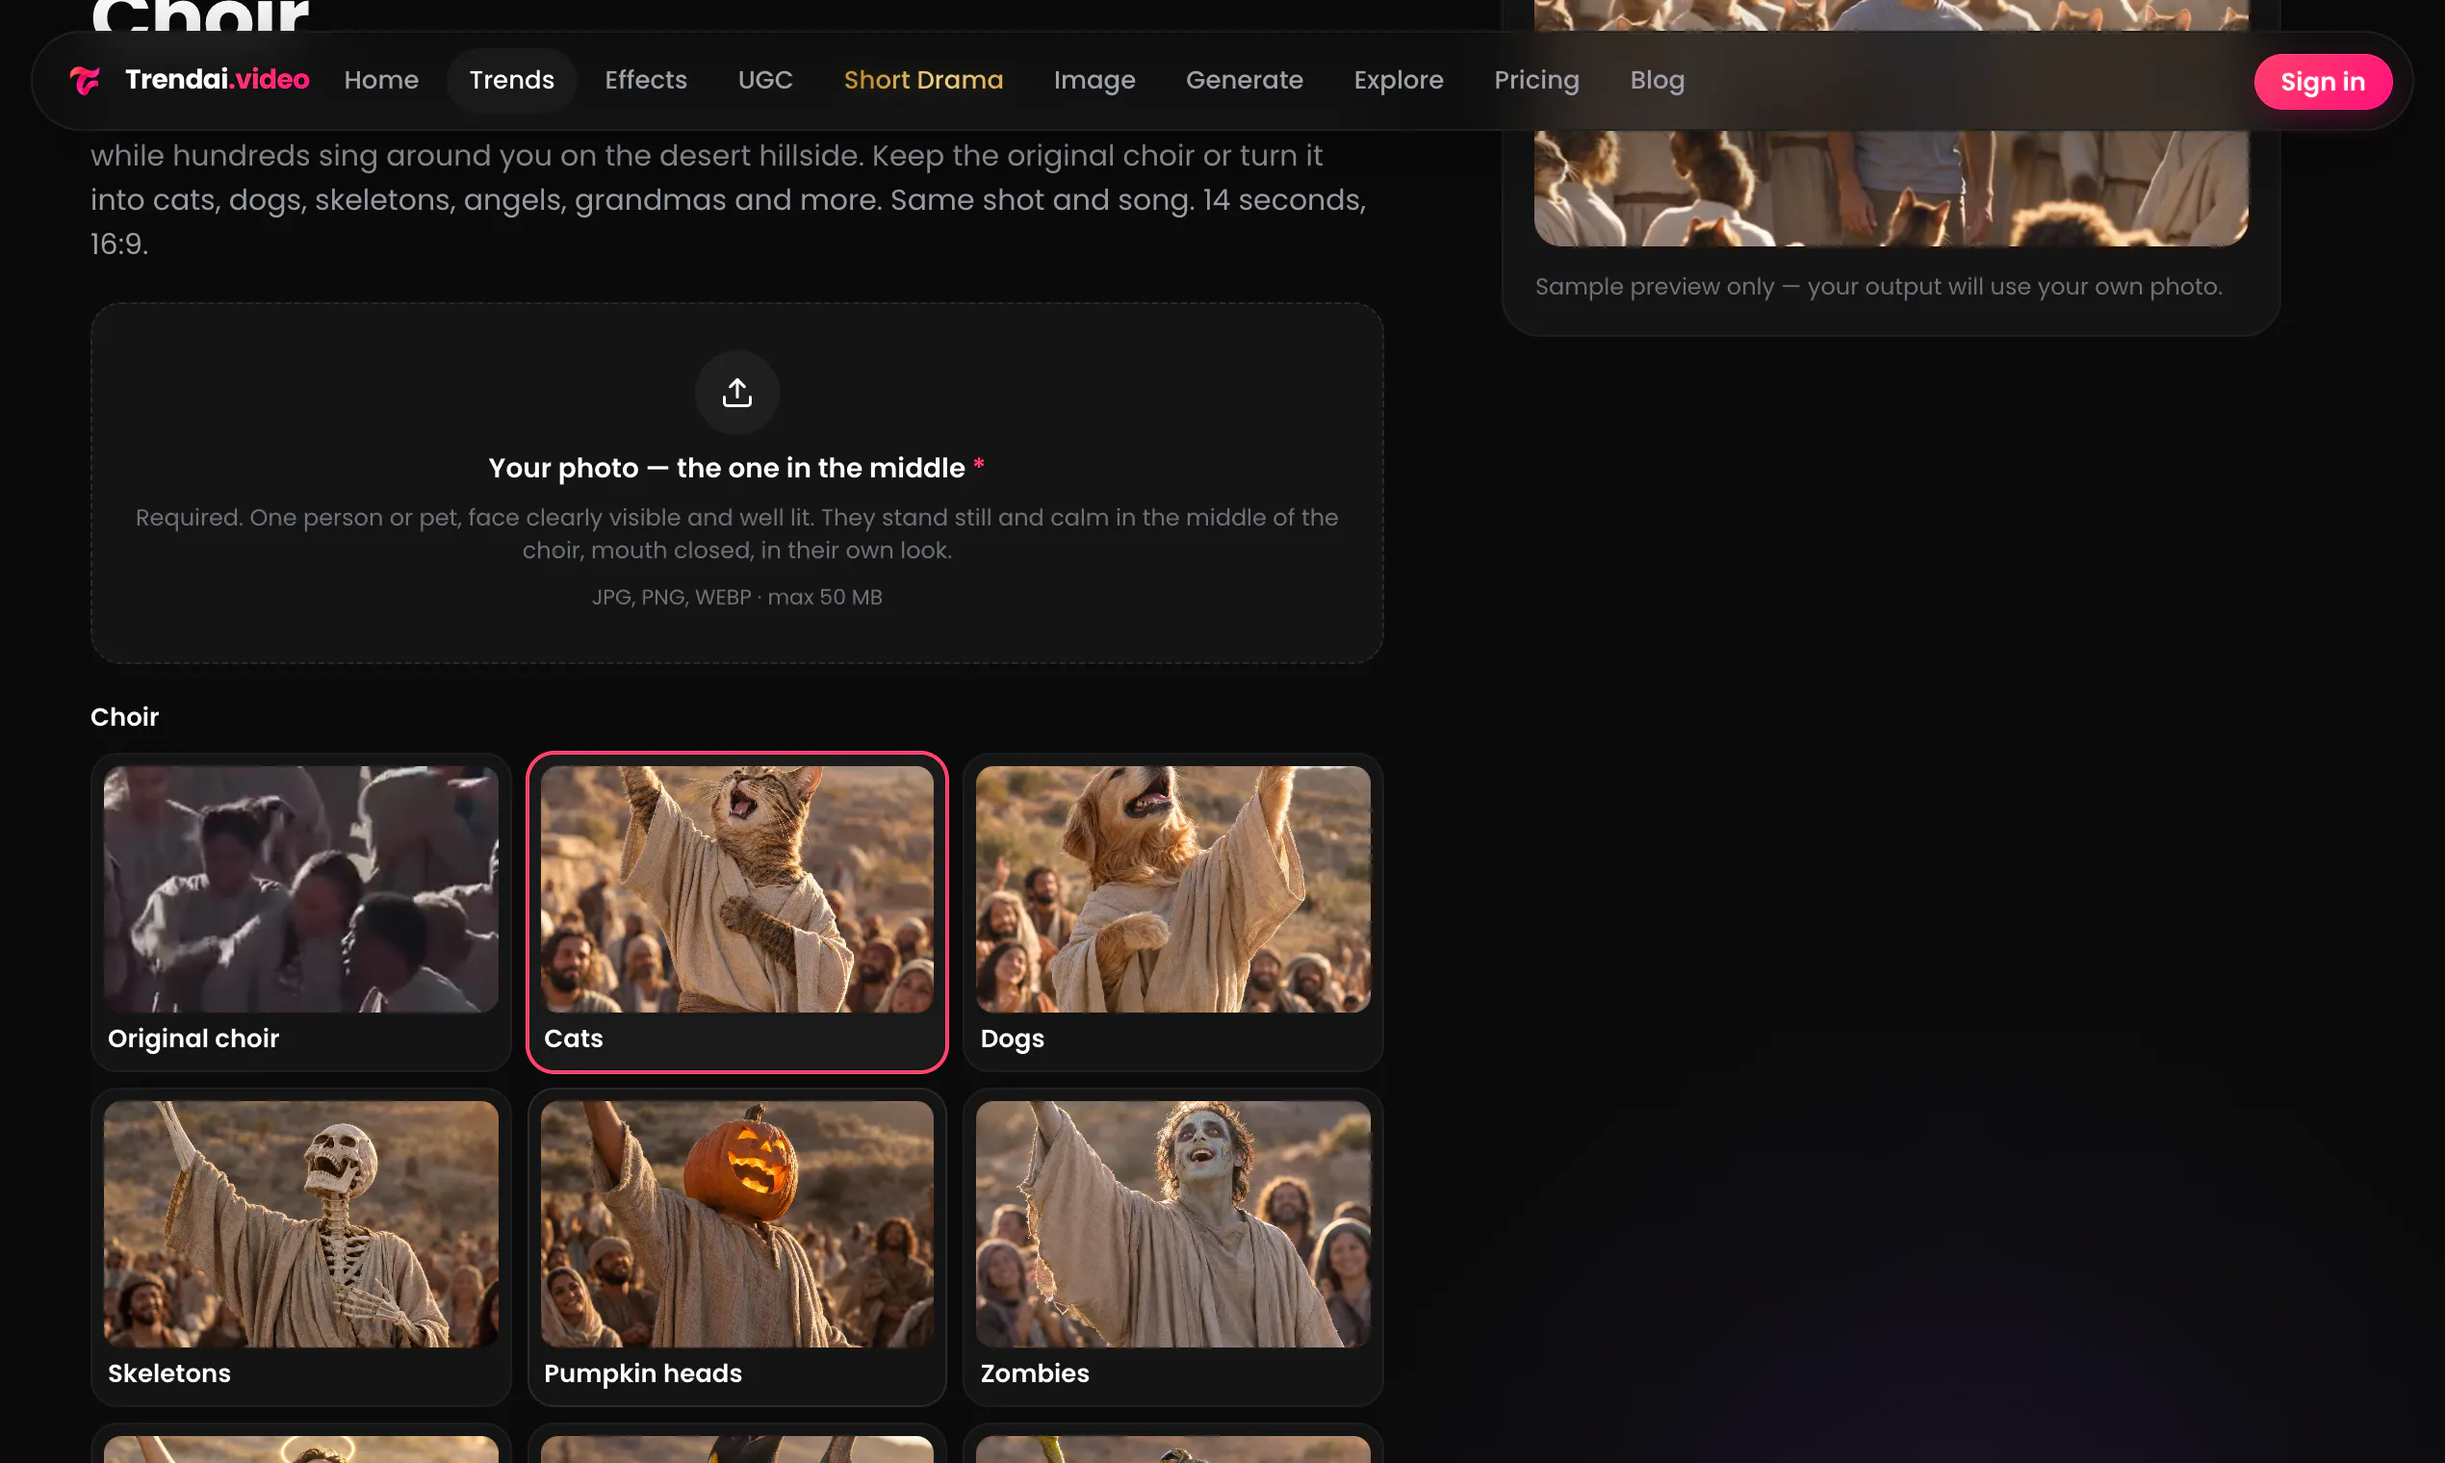Image resolution: width=2445 pixels, height=1463 pixels.
Task: Click the Sign in button
Action: pyautogui.click(x=2322, y=81)
